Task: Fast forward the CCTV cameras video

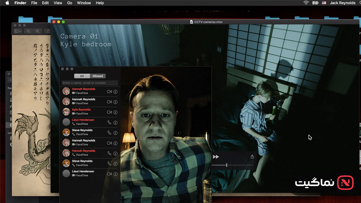Action: tap(216, 157)
